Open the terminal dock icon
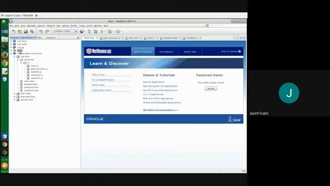The width and height of the screenshot is (330, 186). pyautogui.click(x=5, y=47)
